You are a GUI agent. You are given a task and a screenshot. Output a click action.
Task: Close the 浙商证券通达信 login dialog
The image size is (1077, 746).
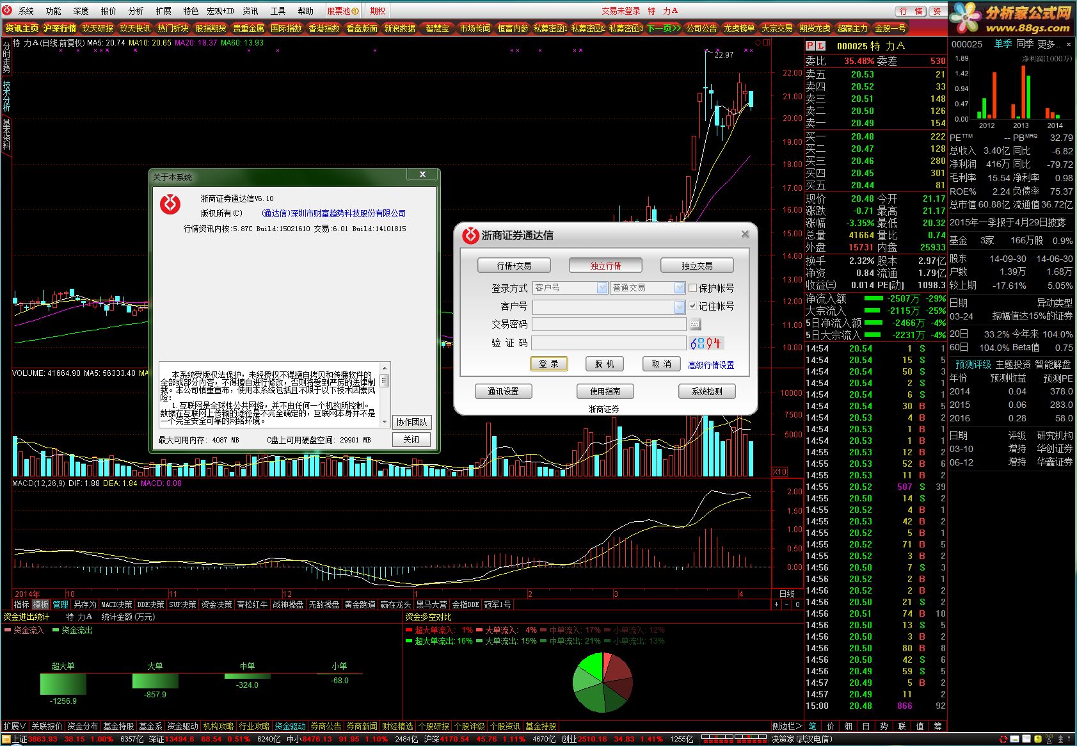coord(745,234)
